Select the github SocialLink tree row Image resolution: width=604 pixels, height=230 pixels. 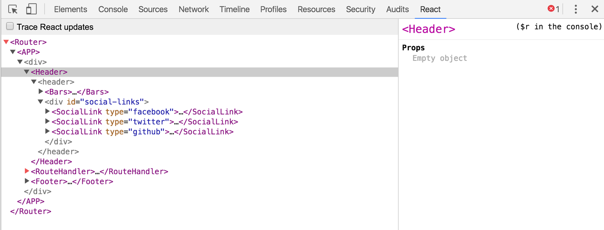(x=143, y=132)
